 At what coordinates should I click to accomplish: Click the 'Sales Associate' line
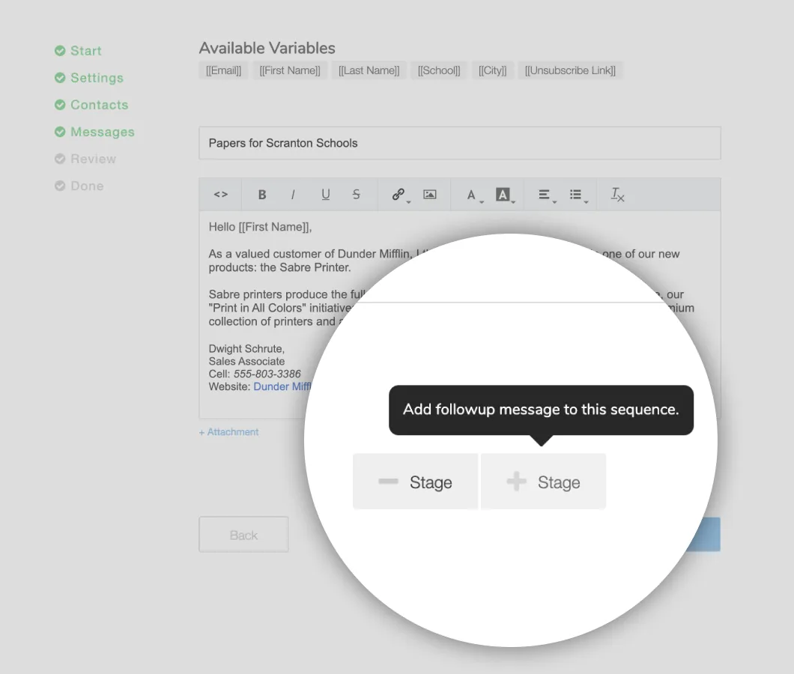tap(246, 362)
